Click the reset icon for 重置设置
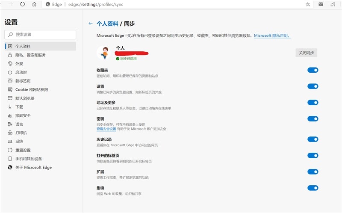This screenshot has height=213, width=342. click(10, 150)
